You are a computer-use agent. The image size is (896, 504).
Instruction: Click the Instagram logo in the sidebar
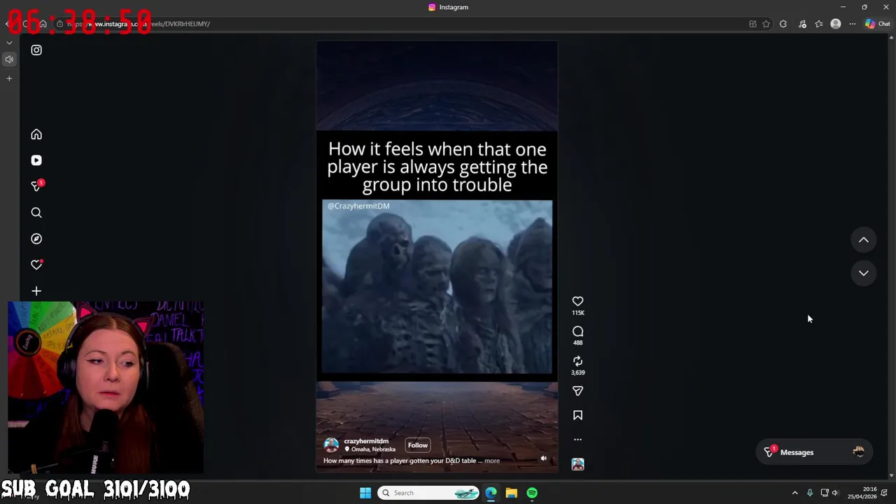36,50
